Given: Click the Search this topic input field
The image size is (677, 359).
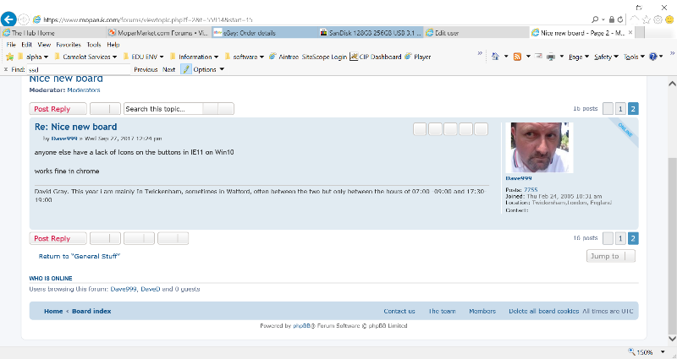Looking at the screenshot, I should coord(168,109).
